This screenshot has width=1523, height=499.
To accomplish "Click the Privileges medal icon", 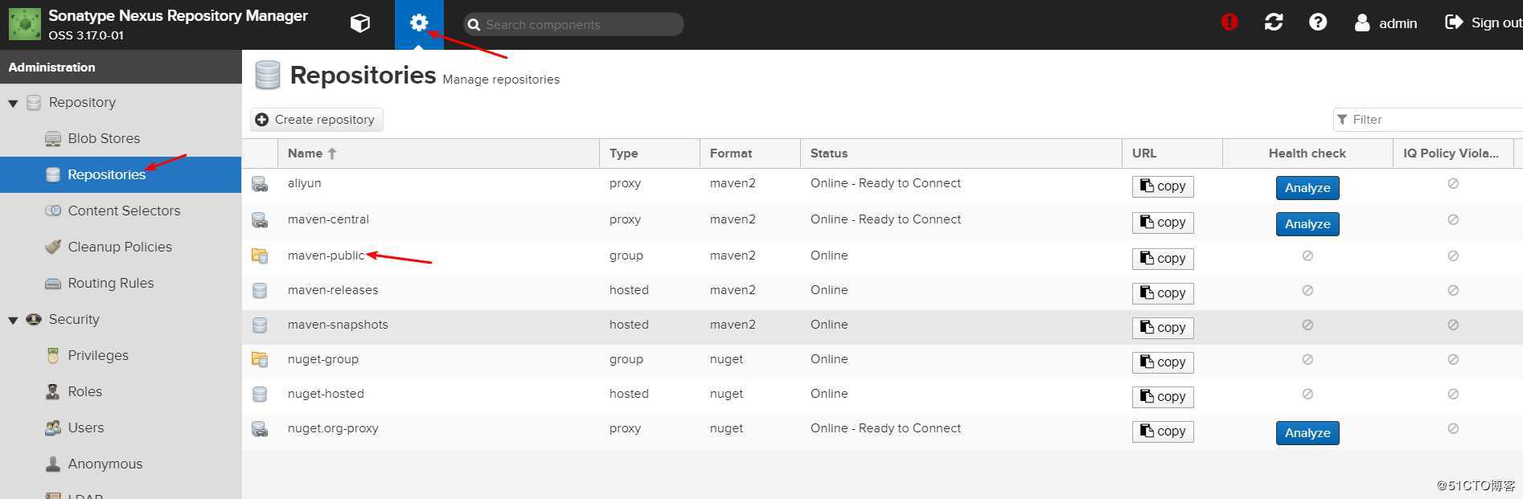I will click(53, 355).
